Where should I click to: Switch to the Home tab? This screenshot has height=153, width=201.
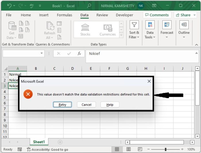tap(26, 15)
